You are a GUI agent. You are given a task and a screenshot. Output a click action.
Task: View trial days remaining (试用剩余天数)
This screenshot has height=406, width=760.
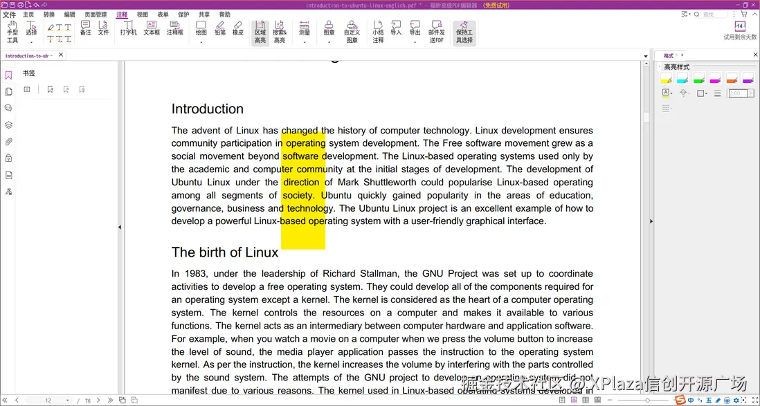click(740, 30)
